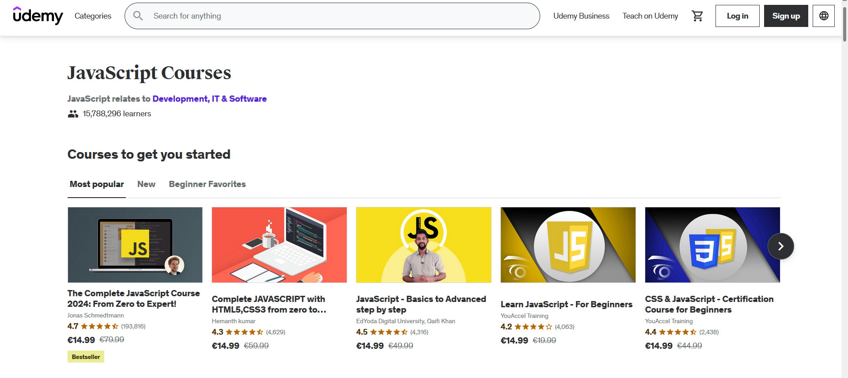Image resolution: width=848 pixels, height=378 pixels.
Task: Click the Udemy logo
Action: [x=38, y=16]
